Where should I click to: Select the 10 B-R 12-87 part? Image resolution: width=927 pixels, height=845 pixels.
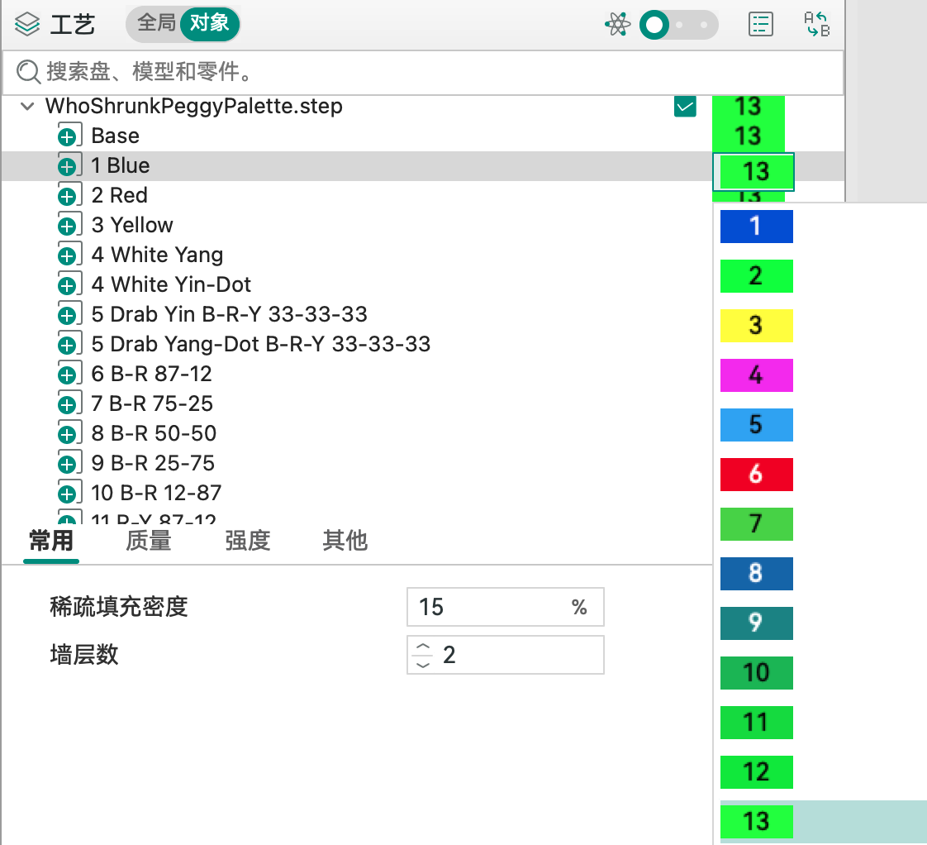(x=156, y=493)
